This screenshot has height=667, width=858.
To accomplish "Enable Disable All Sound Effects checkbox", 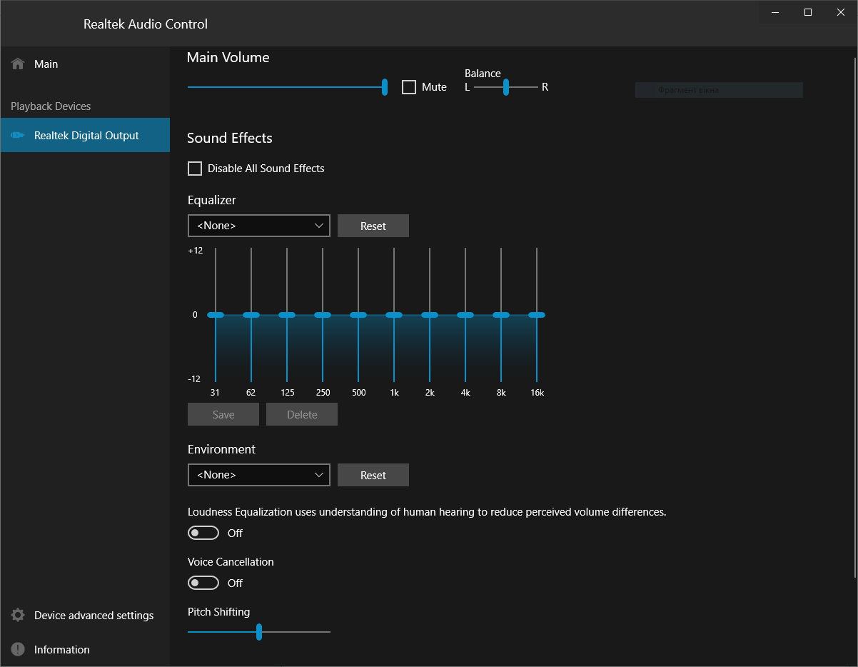I will [x=195, y=169].
